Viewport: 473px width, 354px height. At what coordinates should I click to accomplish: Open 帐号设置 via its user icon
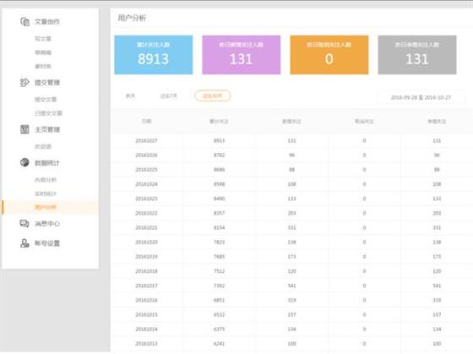(24, 243)
